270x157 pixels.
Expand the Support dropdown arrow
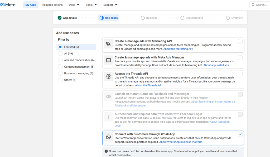tap(116, 5)
